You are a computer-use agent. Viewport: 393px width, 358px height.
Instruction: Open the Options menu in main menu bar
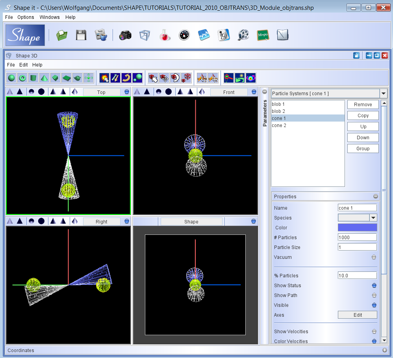pyautogui.click(x=26, y=17)
